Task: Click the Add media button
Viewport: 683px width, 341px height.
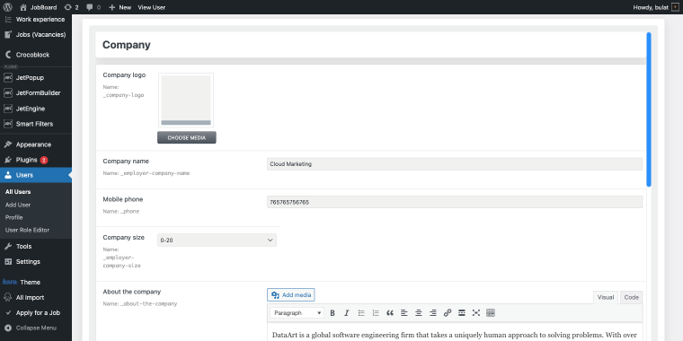Action: click(291, 295)
